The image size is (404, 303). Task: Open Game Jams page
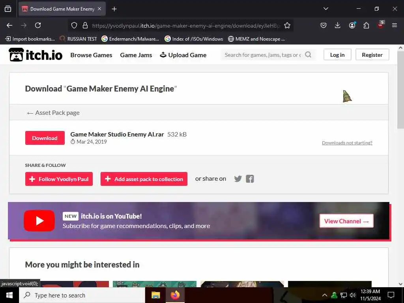pos(136,55)
